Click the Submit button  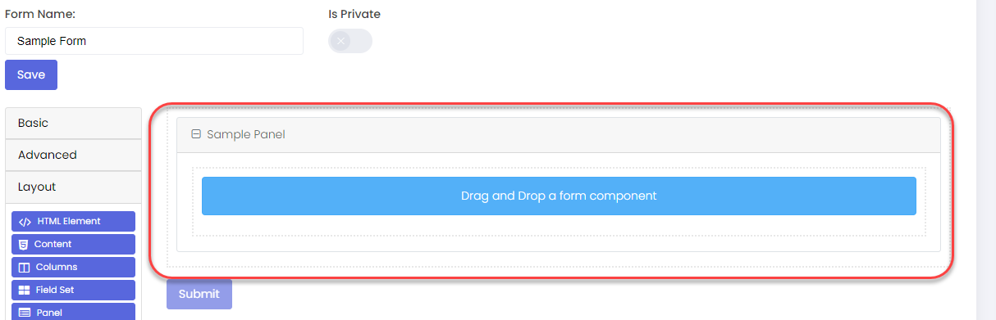coord(199,294)
